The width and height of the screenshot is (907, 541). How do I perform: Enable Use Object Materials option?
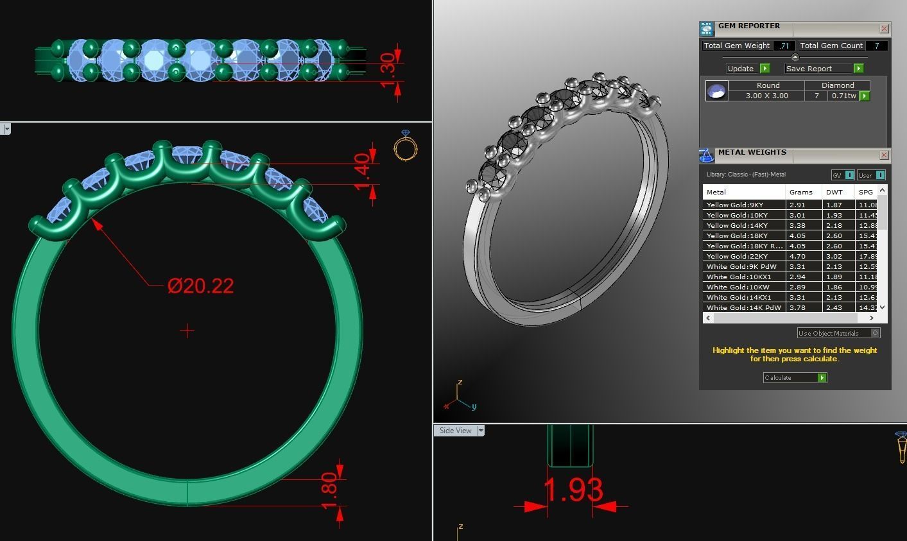pyautogui.click(x=838, y=333)
